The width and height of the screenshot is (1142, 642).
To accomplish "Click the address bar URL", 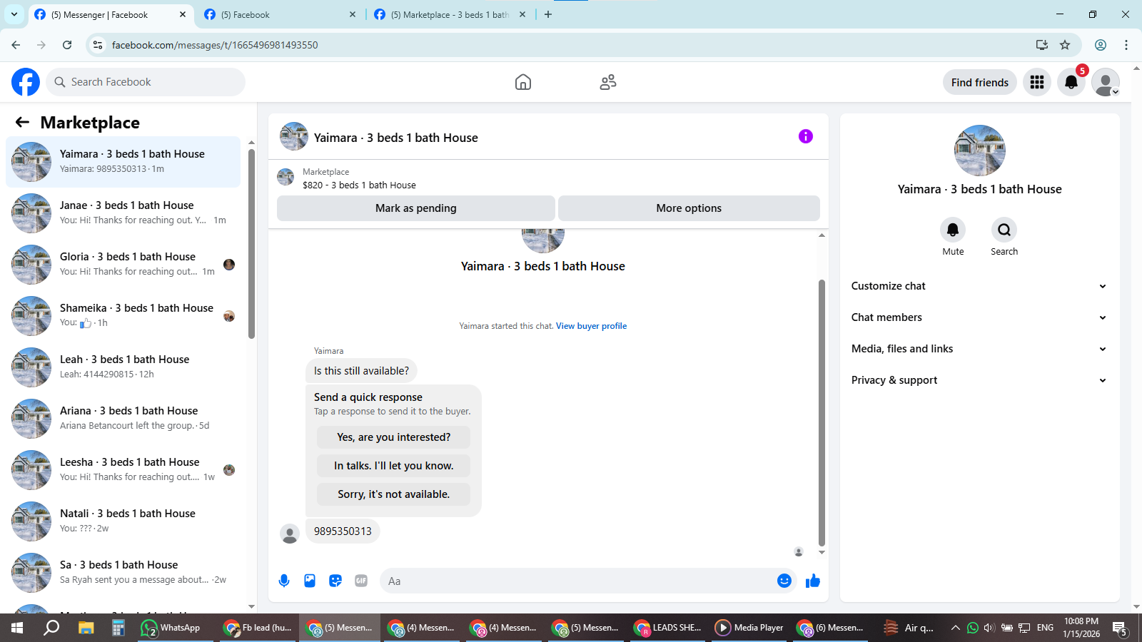I will pos(215,45).
